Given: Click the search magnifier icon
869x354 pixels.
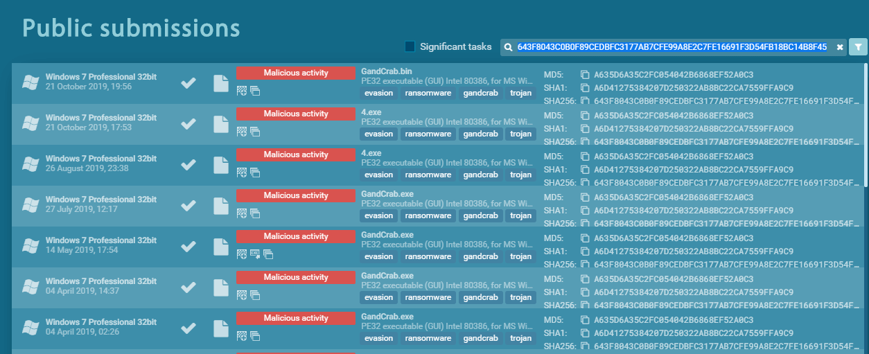Looking at the screenshot, I should (x=508, y=47).
